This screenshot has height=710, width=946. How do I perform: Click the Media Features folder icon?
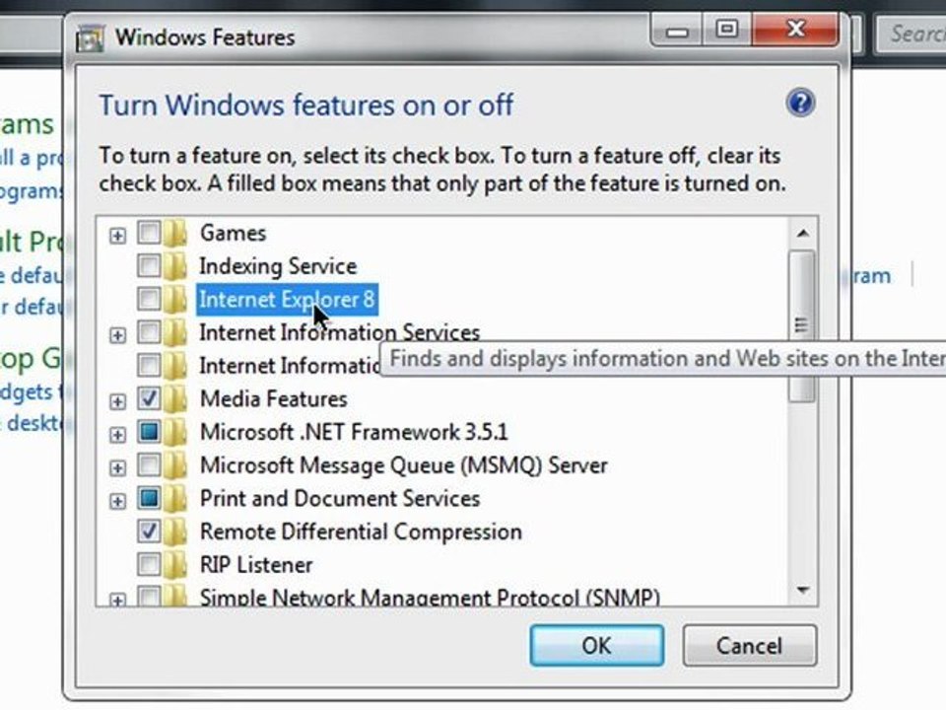174,399
